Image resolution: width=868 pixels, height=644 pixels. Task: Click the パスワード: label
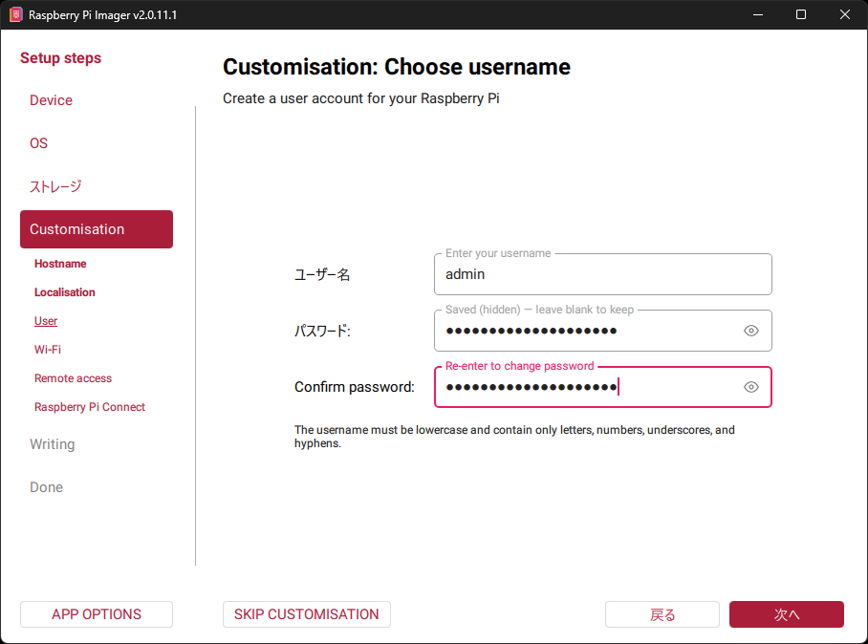322,331
